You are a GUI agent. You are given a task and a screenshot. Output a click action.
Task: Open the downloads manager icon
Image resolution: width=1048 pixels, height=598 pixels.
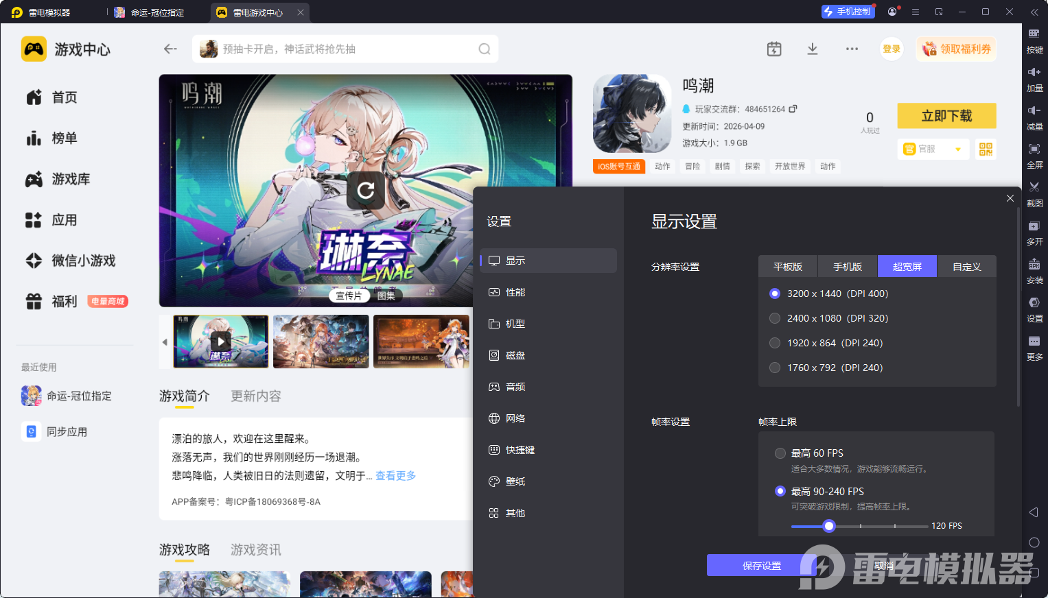click(x=813, y=49)
